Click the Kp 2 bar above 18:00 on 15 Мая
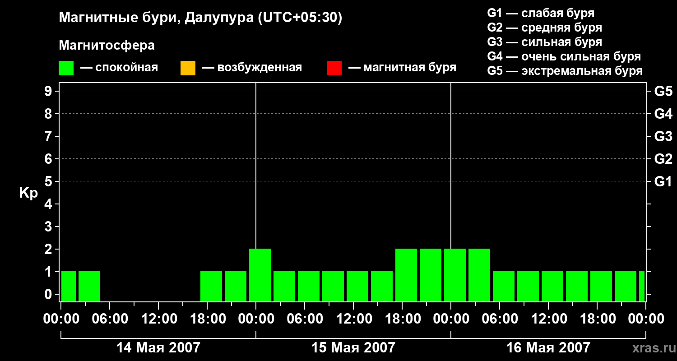The image size is (677, 361). (x=406, y=275)
